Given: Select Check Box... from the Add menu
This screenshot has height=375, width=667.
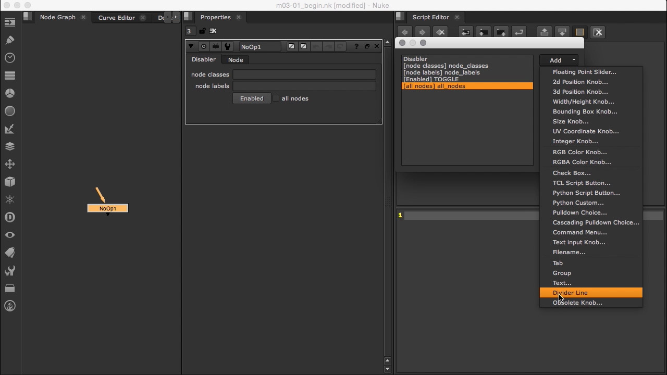Looking at the screenshot, I should [x=591, y=173].
